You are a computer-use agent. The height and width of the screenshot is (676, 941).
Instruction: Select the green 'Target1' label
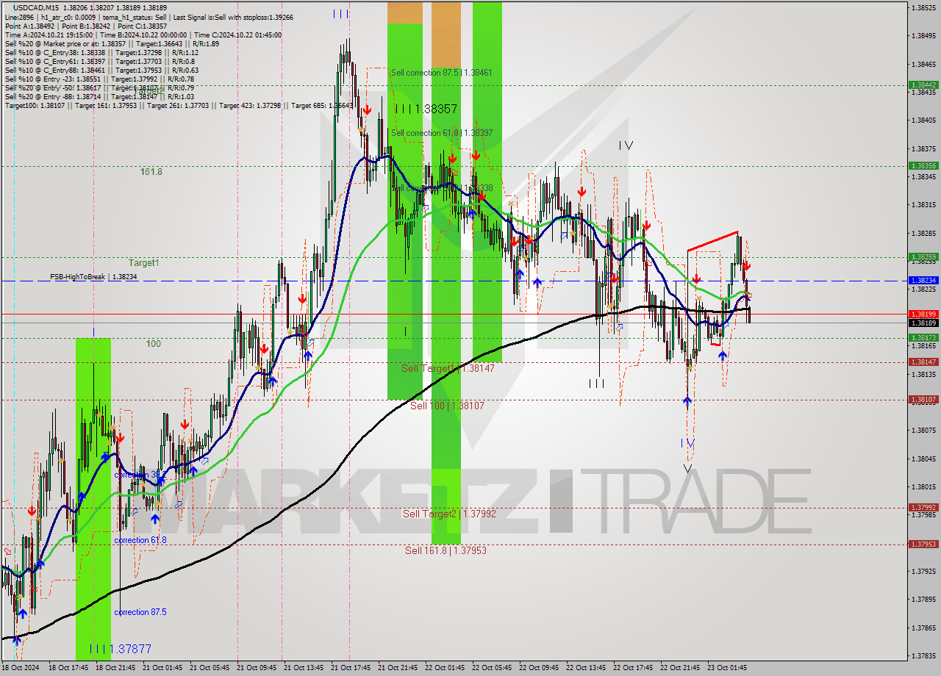[144, 262]
